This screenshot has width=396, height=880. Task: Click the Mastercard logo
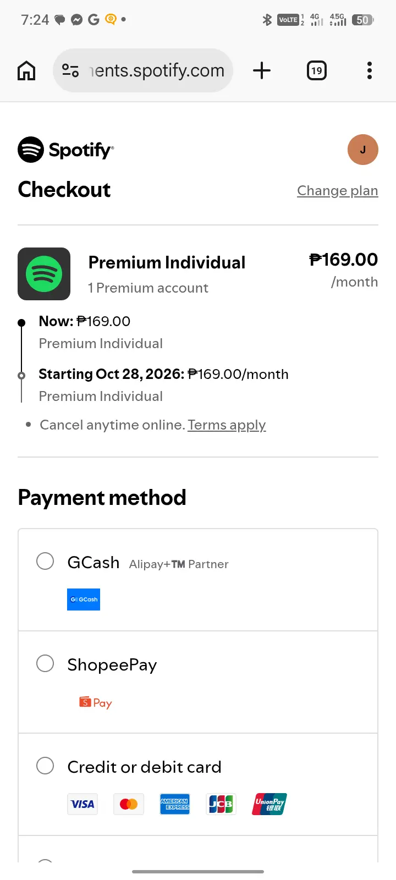pyautogui.click(x=129, y=804)
